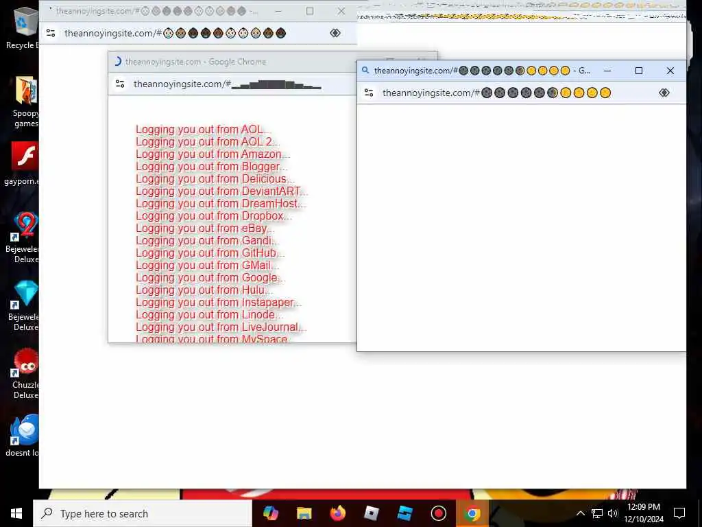702x527 pixels.
Task: Open network status tray icon
Action: click(x=597, y=513)
